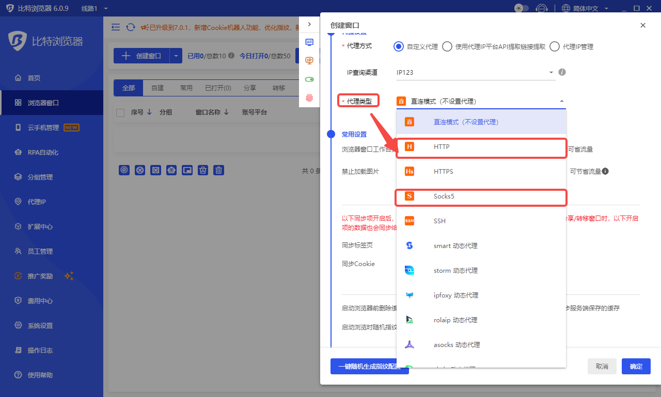Click the info icon next to 已用0/总数10
The width and height of the screenshot is (661, 397).
[x=231, y=56]
